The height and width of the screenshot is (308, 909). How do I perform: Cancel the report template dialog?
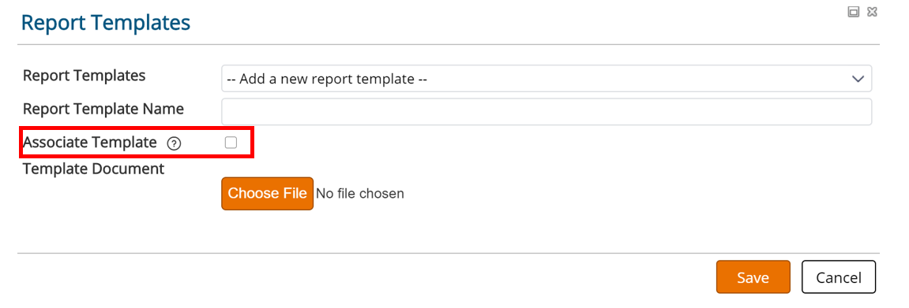838,277
